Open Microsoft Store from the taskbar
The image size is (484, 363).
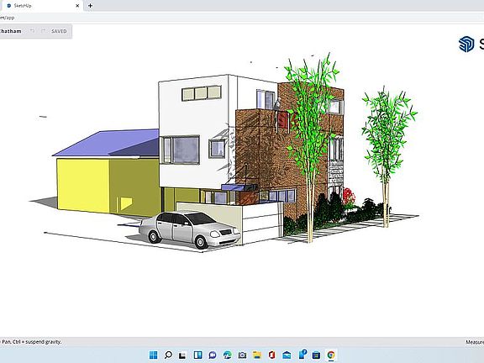[x=316, y=355]
